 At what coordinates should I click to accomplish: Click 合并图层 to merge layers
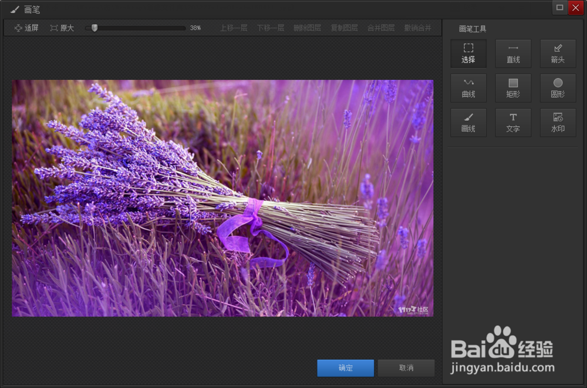click(x=381, y=28)
